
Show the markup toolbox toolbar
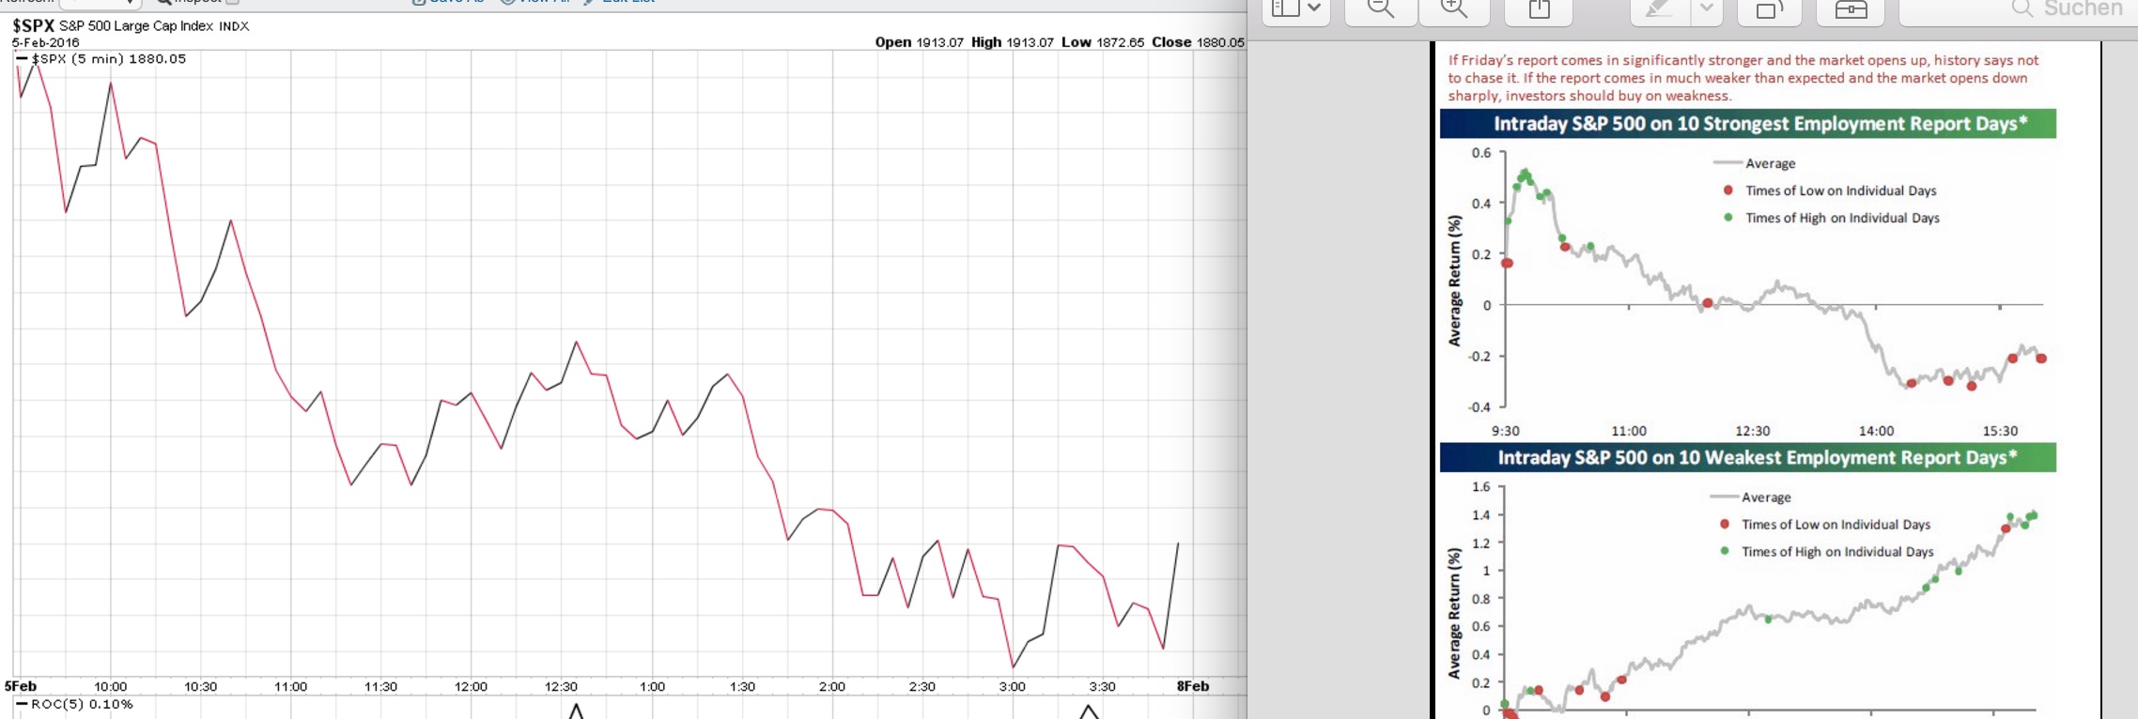point(1851,11)
